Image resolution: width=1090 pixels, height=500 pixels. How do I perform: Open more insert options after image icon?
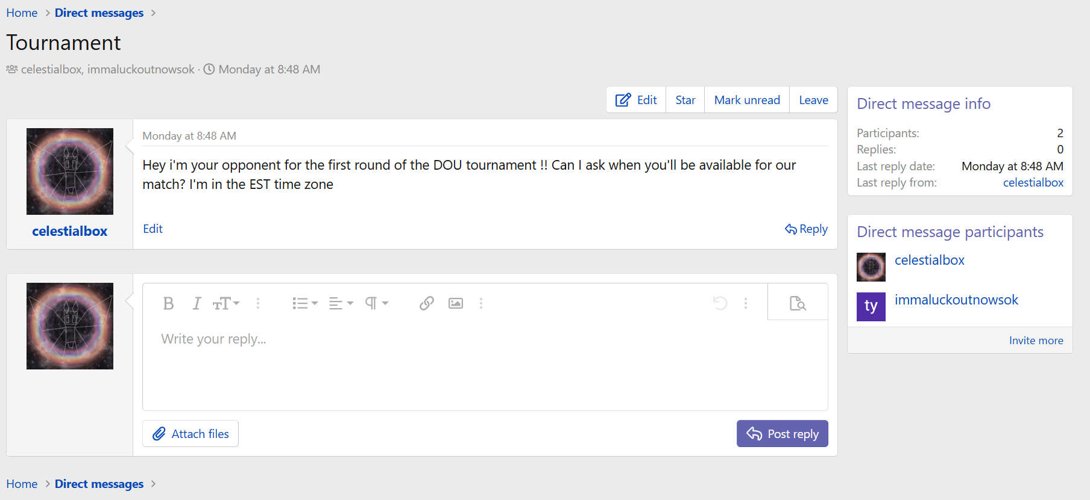coord(481,303)
